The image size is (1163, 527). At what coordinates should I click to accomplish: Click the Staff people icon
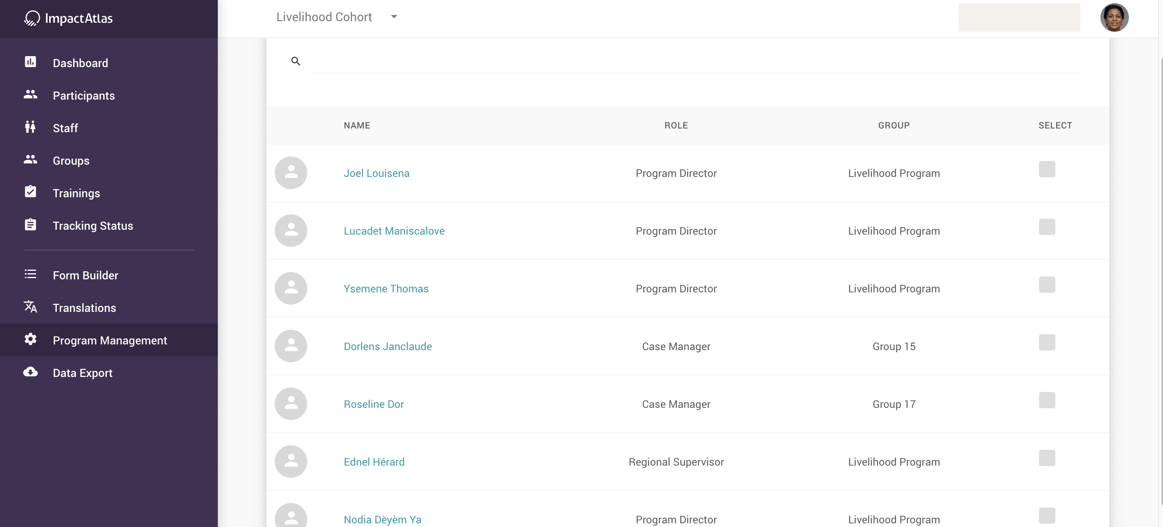(30, 127)
